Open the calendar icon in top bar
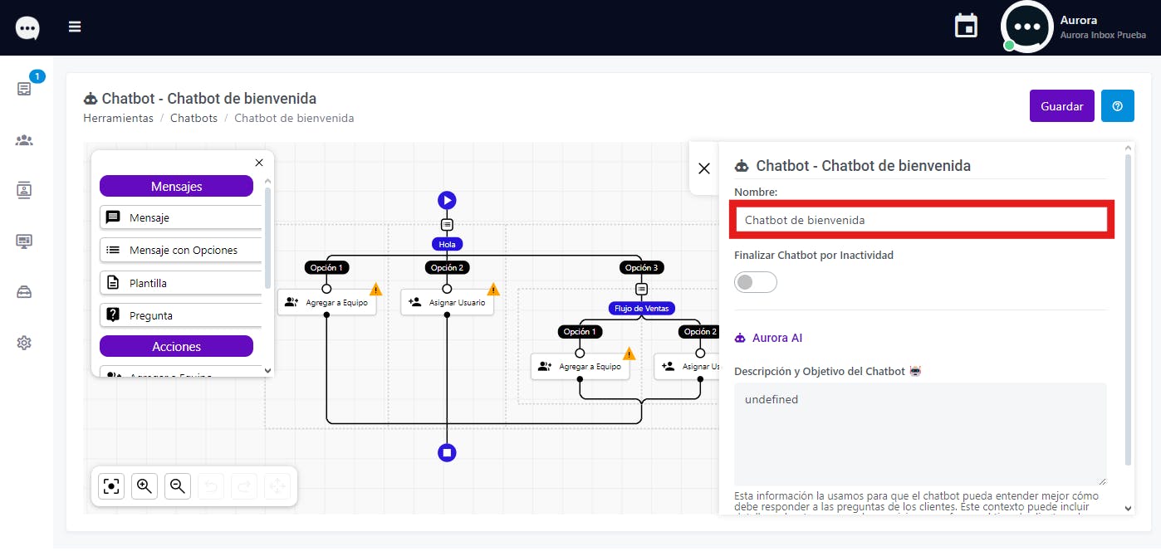Image resolution: width=1161 pixels, height=556 pixels. pos(966,27)
